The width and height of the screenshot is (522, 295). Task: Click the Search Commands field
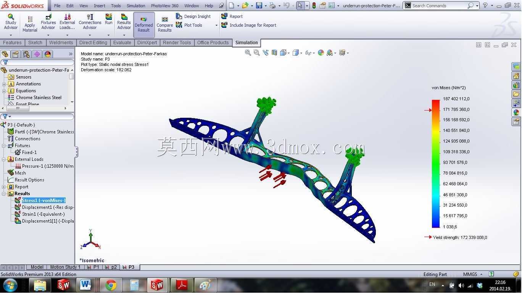(439, 6)
